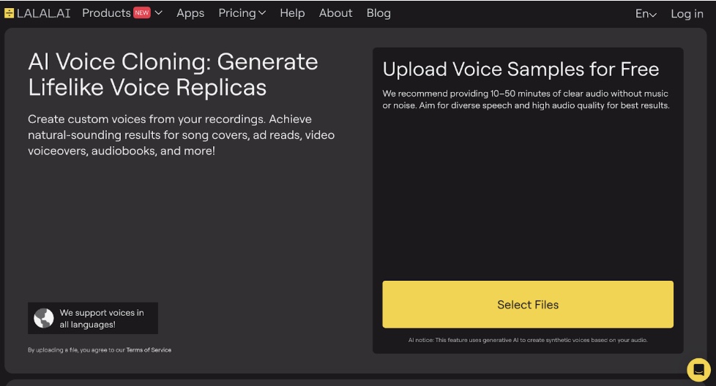The height and width of the screenshot is (386, 716).
Task: Expand the Products dropdown chevron
Action: coord(158,13)
